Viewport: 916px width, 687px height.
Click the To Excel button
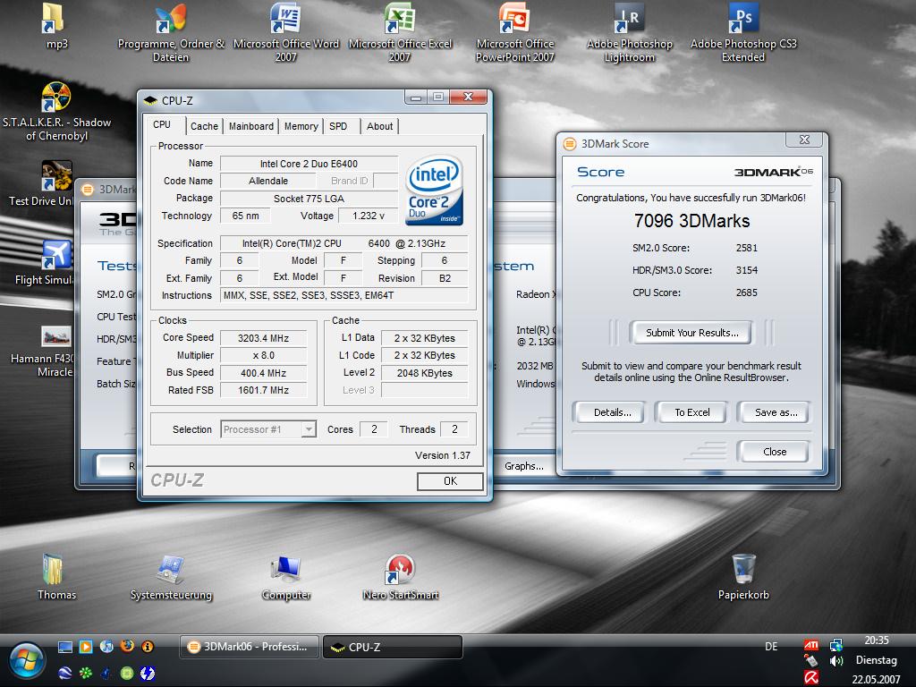691,412
